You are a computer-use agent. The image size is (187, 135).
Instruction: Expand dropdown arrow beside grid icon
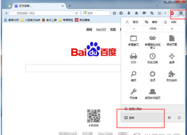(165, 13)
